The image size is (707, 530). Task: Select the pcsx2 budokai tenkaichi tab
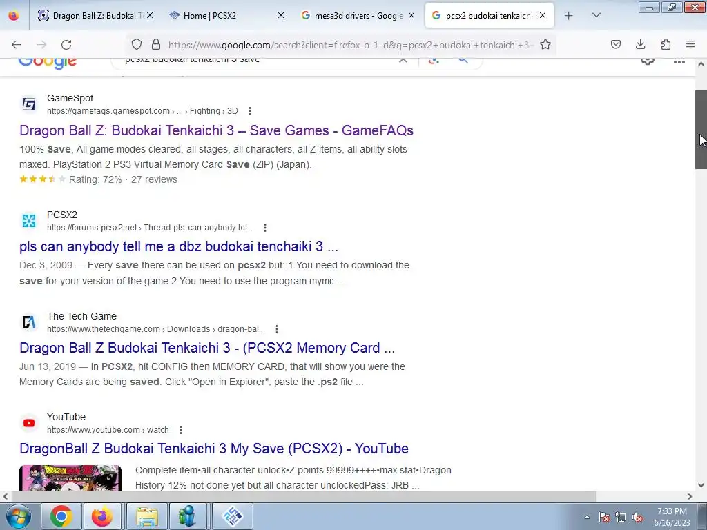point(490,15)
